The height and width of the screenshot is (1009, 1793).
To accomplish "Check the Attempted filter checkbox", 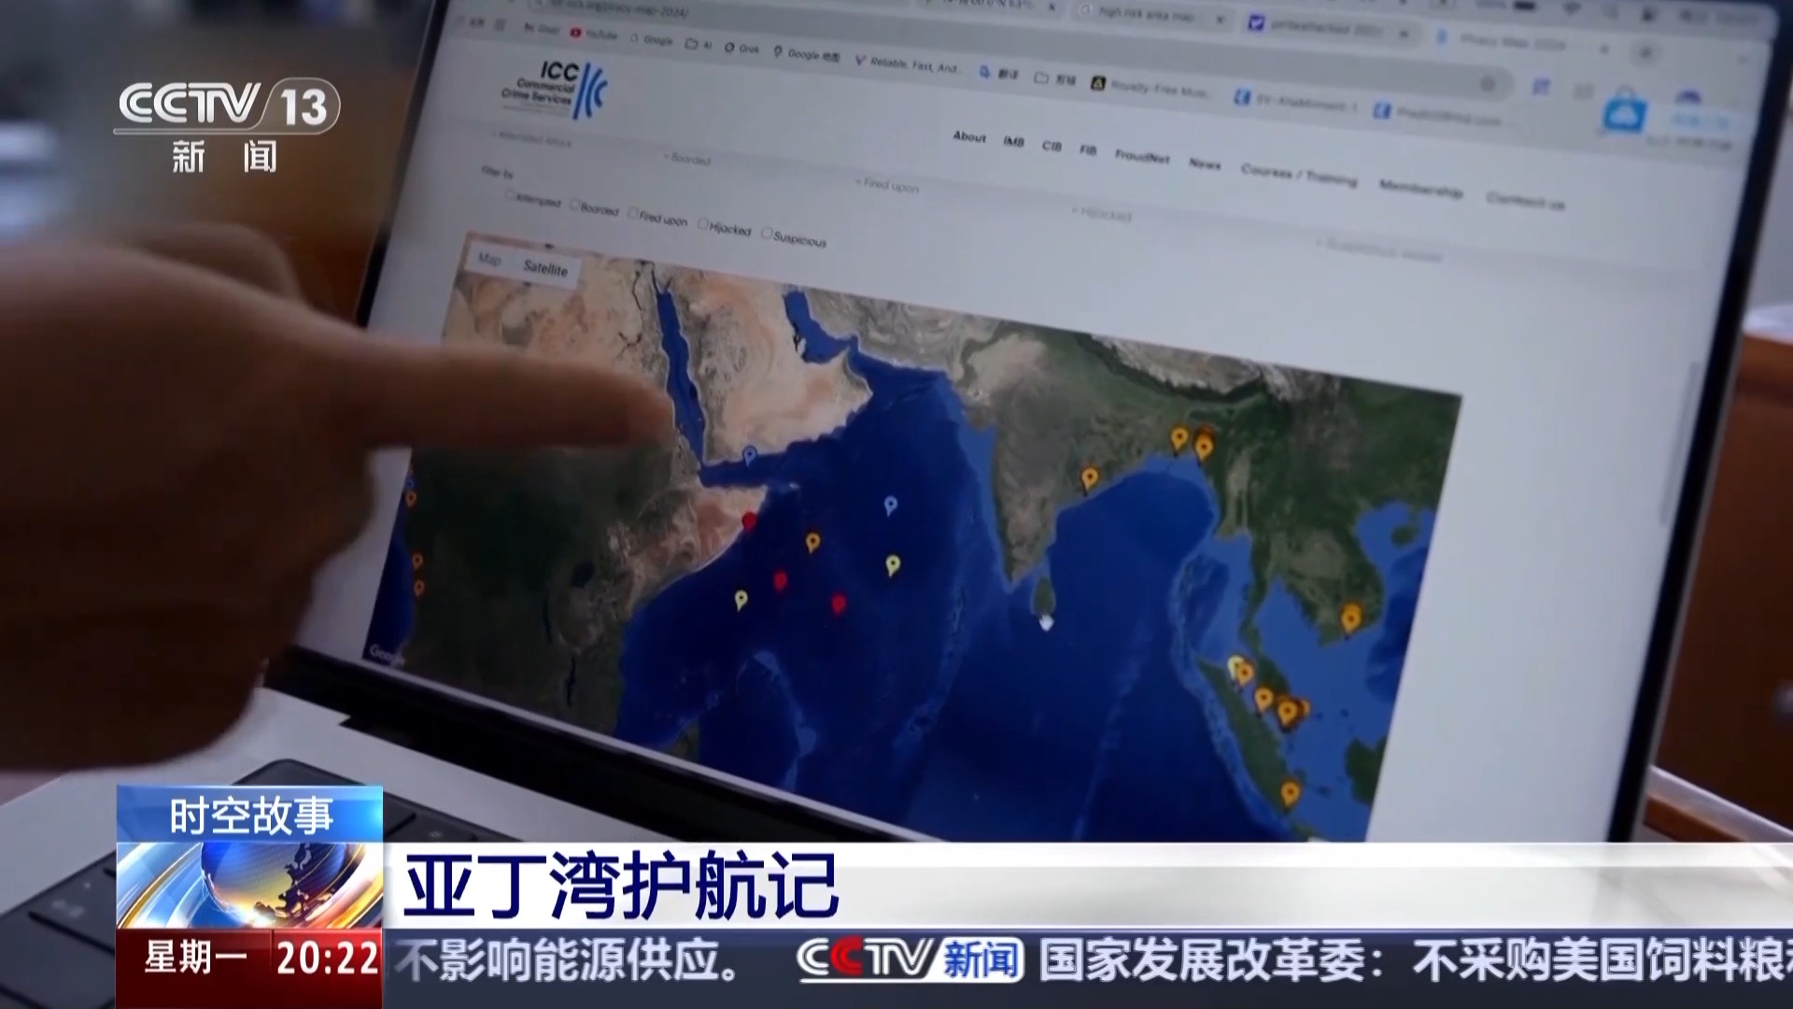I will [x=511, y=194].
